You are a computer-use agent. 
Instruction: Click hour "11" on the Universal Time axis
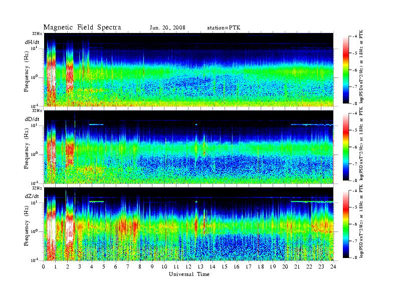[x=176, y=266]
